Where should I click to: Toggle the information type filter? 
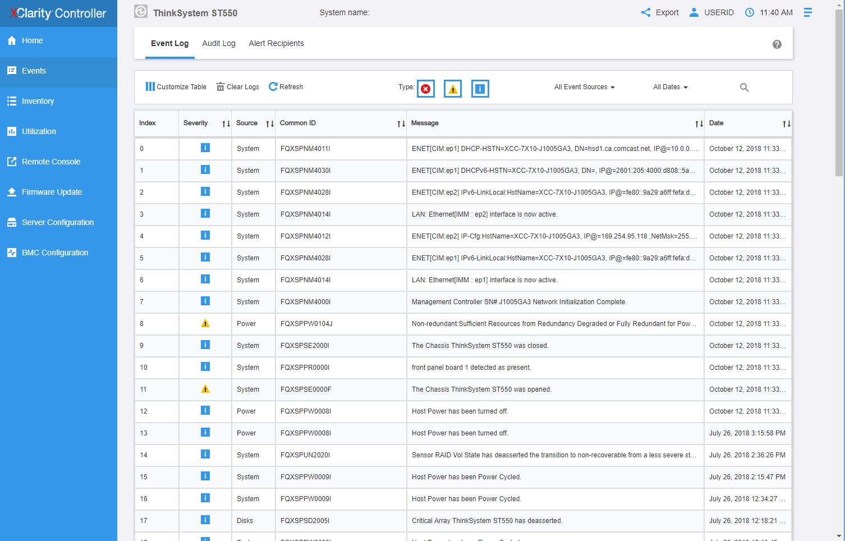(480, 89)
